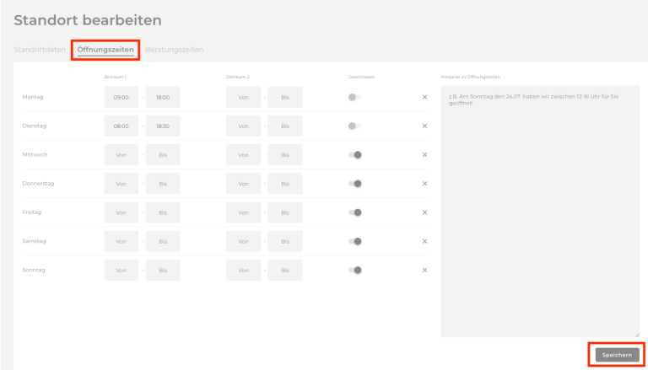Click the Hinweise zu Öffnungszeiten text area
The image size is (648, 370).
point(539,211)
